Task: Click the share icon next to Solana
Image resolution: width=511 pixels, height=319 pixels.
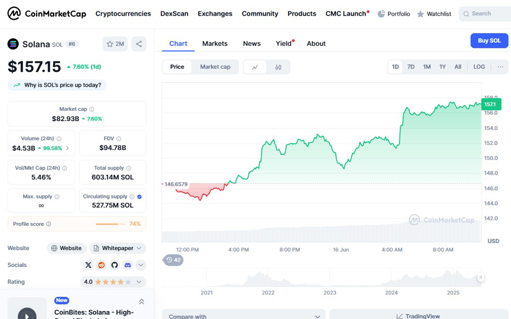Action: click(x=139, y=44)
